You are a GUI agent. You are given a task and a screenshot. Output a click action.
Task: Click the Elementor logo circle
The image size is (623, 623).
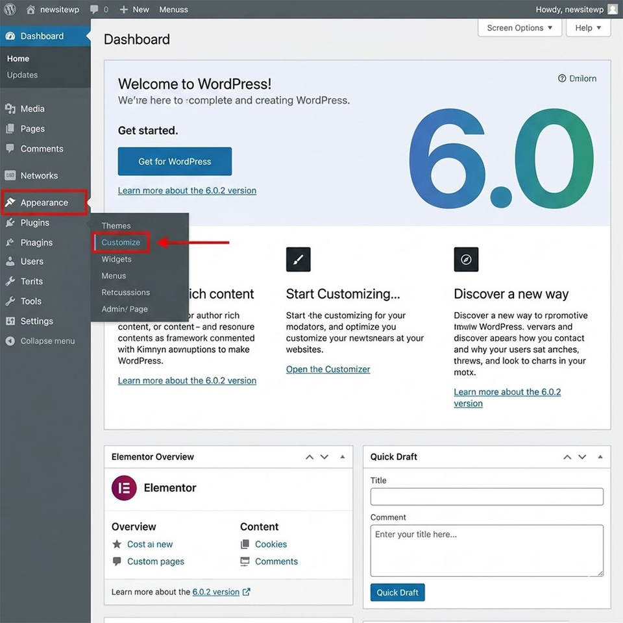coord(124,488)
